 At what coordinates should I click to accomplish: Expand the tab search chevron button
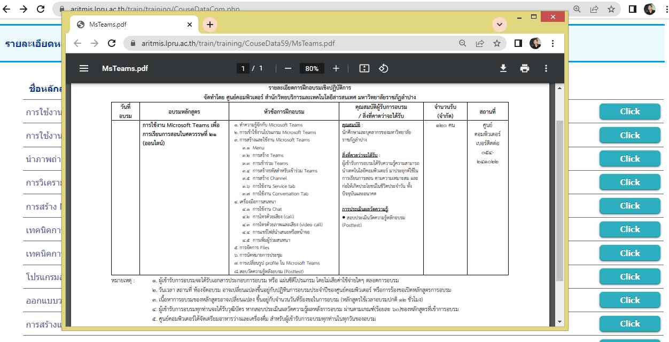pyautogui.click(x=500, y=25)
